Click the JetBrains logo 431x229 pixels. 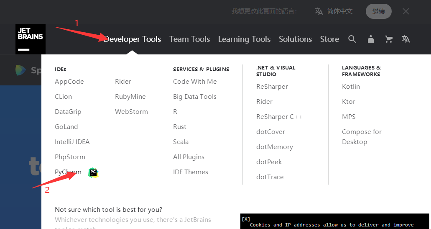point(31,39)
